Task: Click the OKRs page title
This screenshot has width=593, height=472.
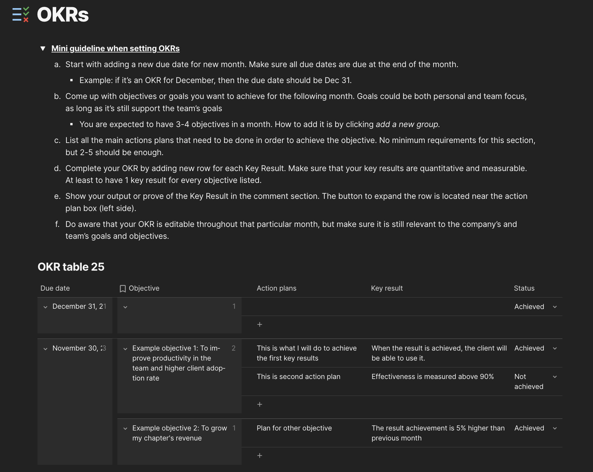Action: pos(63,15)
